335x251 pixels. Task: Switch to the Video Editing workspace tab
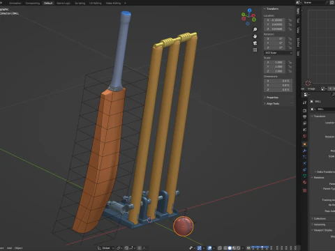coord(113,3)
